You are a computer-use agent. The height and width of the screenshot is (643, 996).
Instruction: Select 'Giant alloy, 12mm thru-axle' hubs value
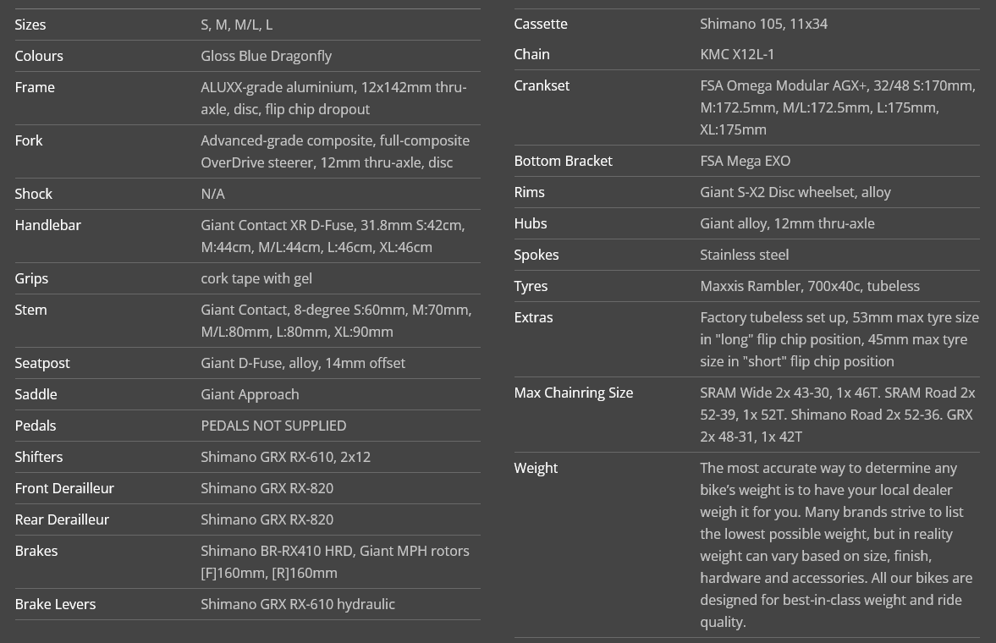[x=787, y=223]
